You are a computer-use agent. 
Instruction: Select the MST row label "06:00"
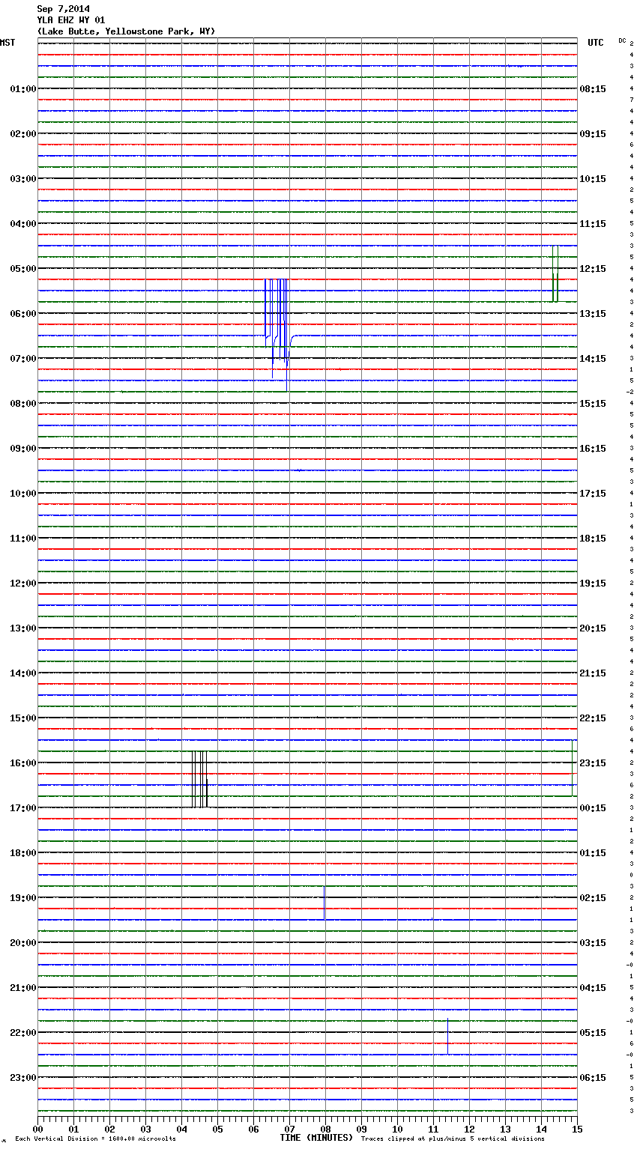(x=23, y=314)
